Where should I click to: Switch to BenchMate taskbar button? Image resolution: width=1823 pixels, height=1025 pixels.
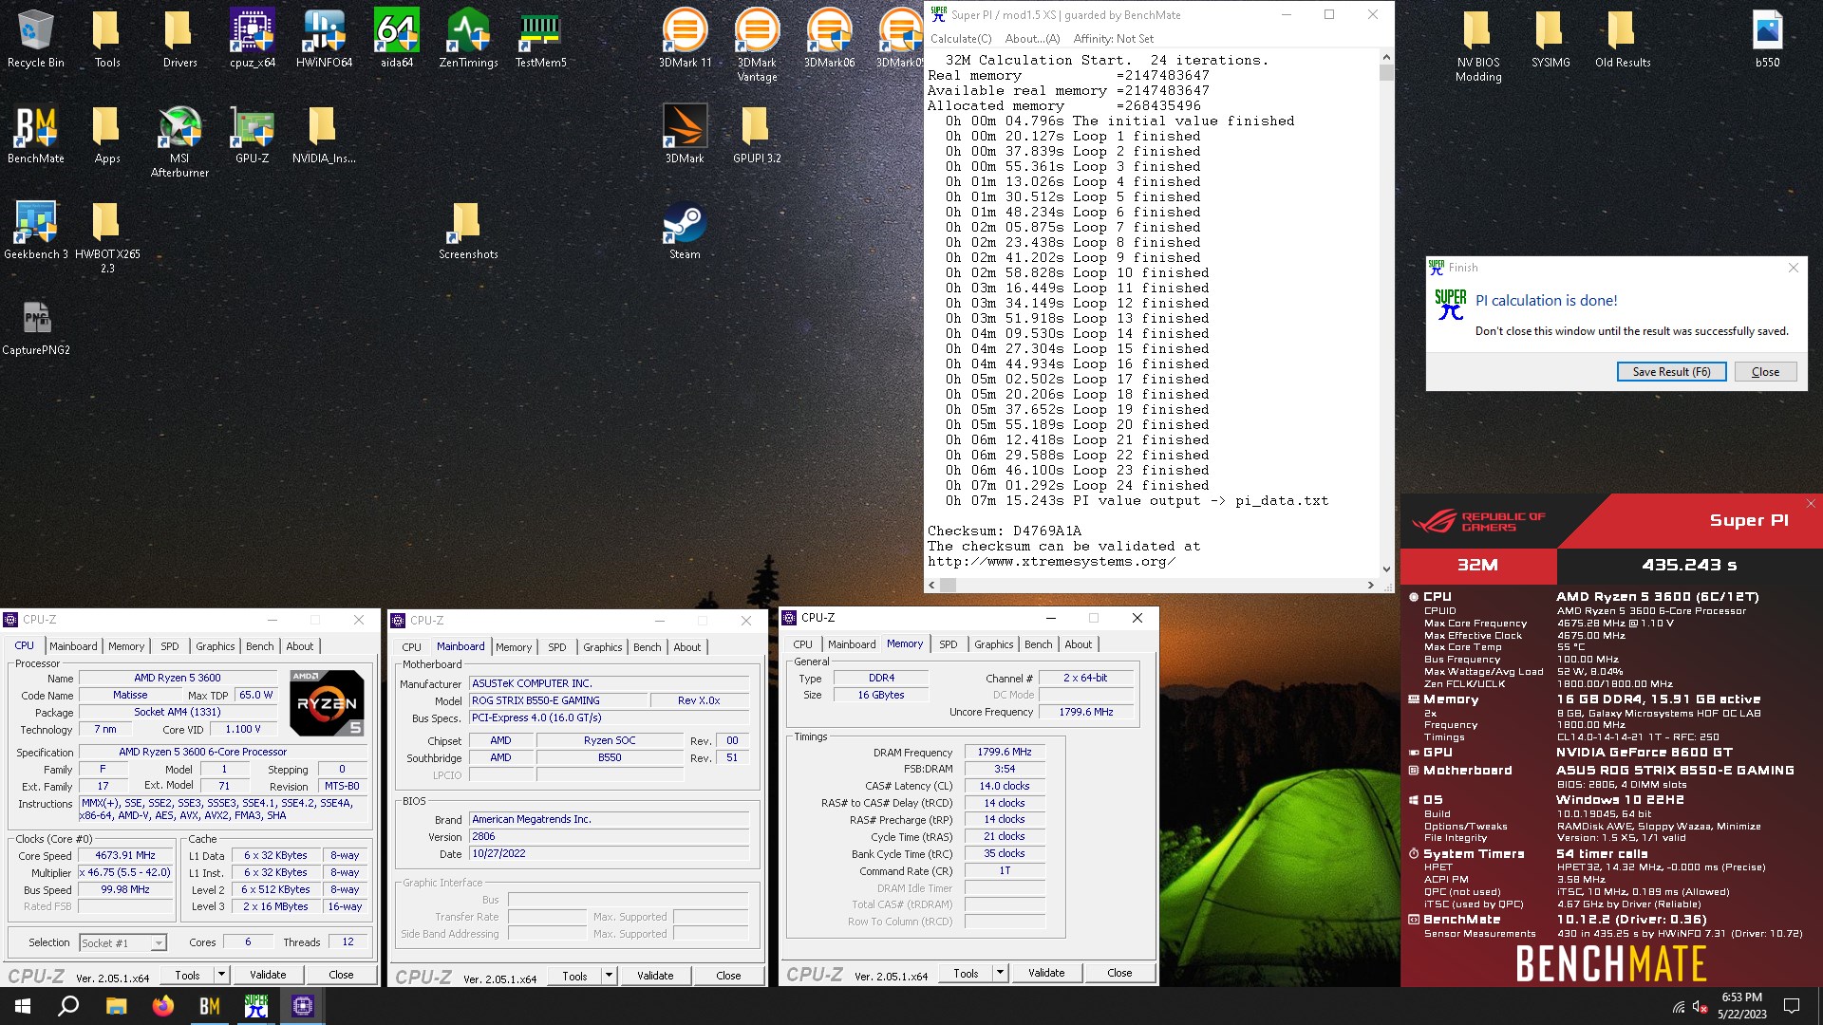click(x=210, y=1006)
